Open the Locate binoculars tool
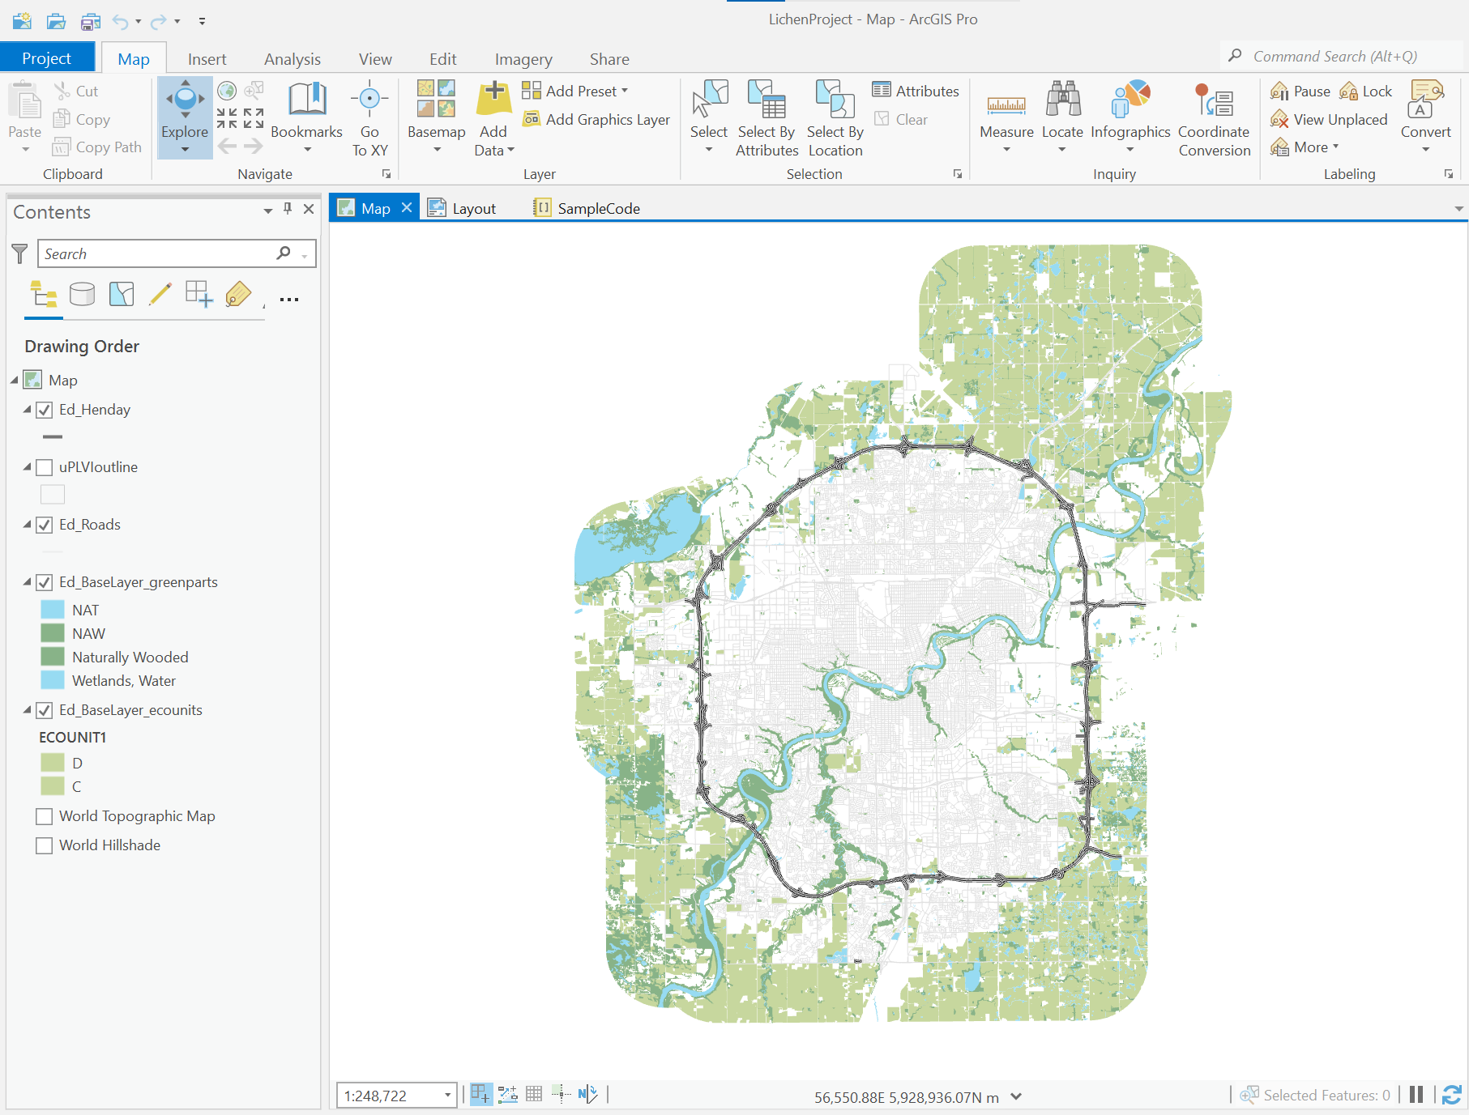 [1062, 117]
